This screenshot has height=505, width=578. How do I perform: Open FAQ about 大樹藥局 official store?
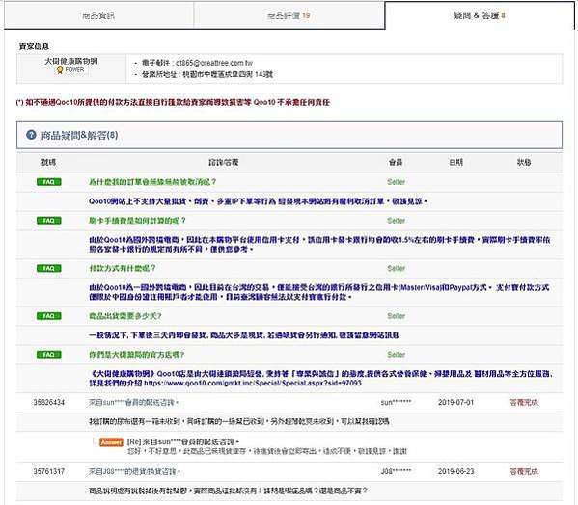click(137, 355)
